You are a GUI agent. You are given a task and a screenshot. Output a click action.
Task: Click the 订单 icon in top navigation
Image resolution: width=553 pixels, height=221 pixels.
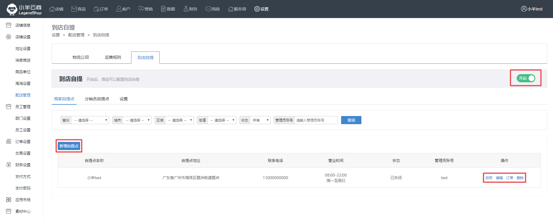pos(96,9)
